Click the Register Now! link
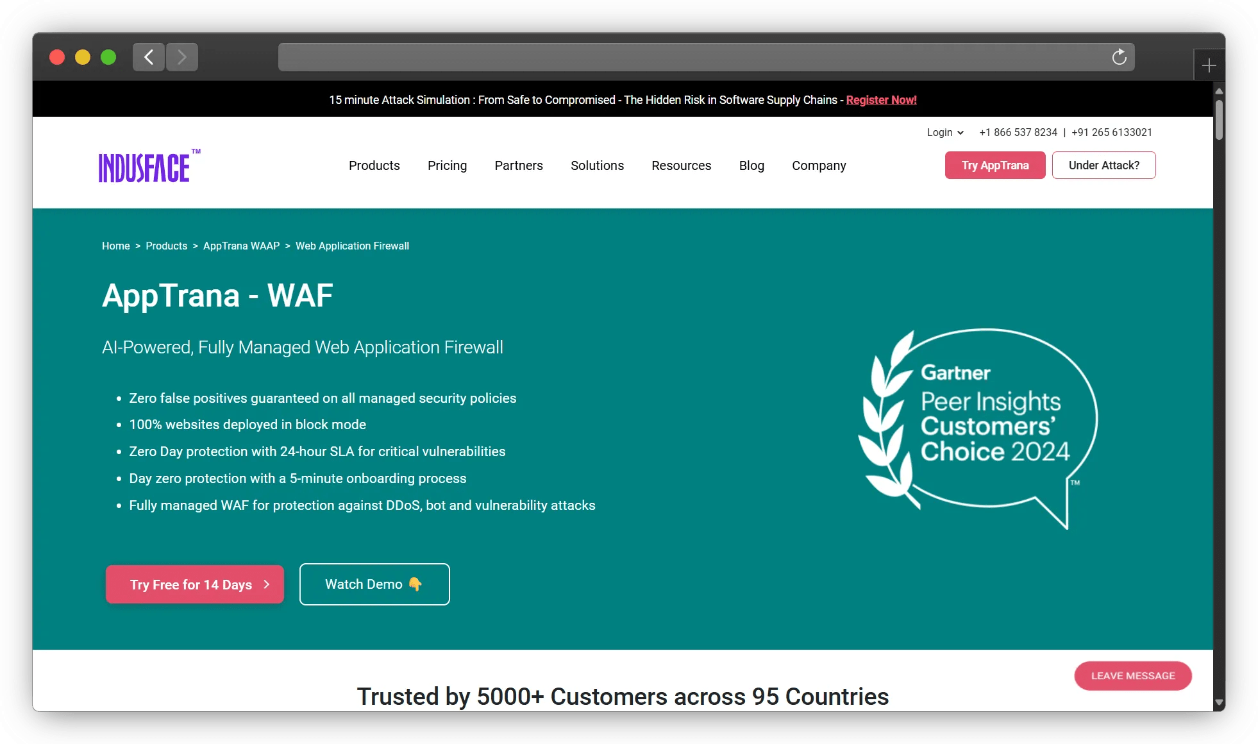The image size is (1258, 744). click(881, 100)
